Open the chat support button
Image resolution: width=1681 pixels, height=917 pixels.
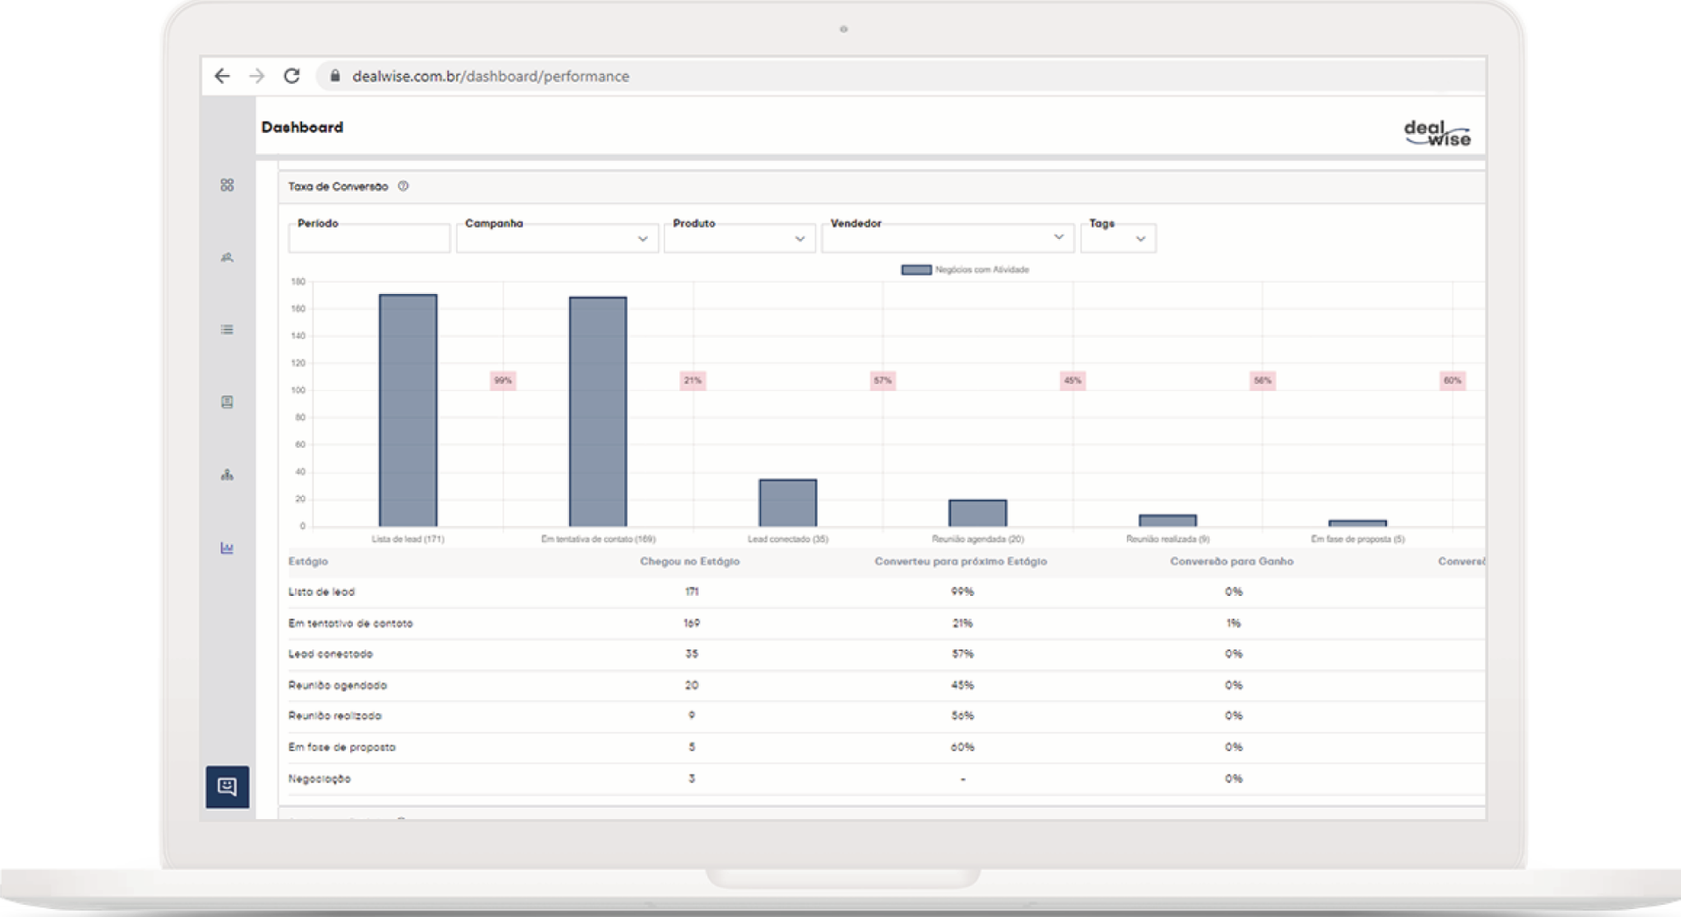pyautogui.click(x=227, y=787)
